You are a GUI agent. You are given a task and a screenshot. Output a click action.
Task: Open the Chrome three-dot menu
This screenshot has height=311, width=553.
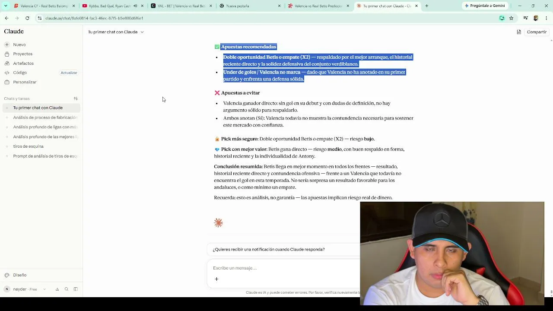547,18
